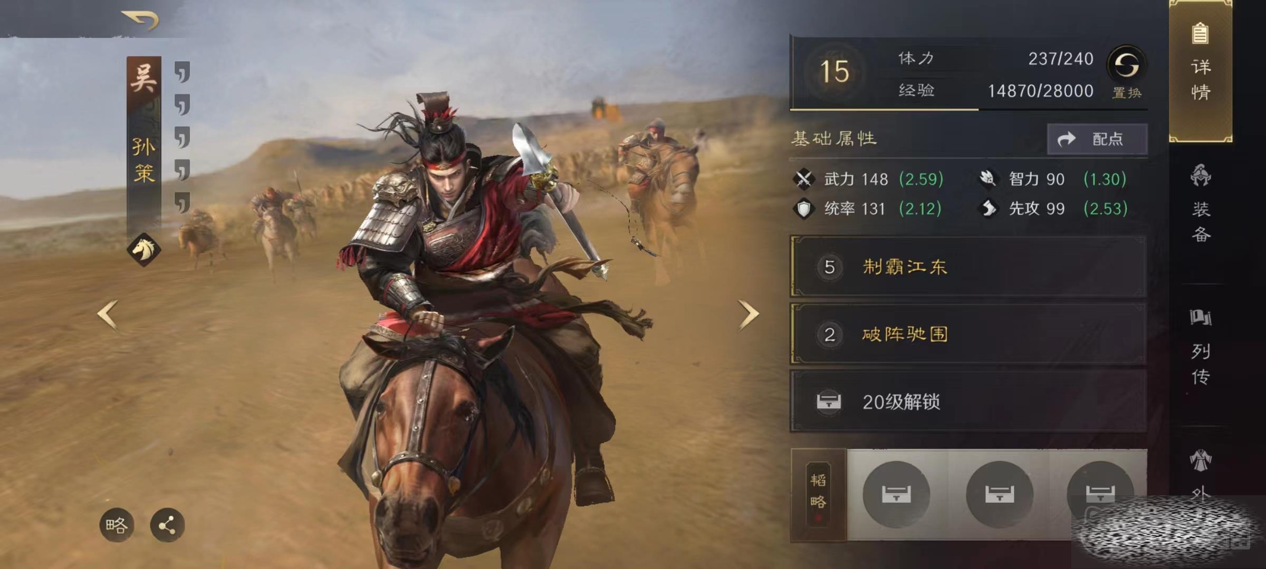The height and width of the screenshot is (569, 1266).
Task: Click the 配点 allocate points button
Action: pyautogui.click(x=1097, y=139)
